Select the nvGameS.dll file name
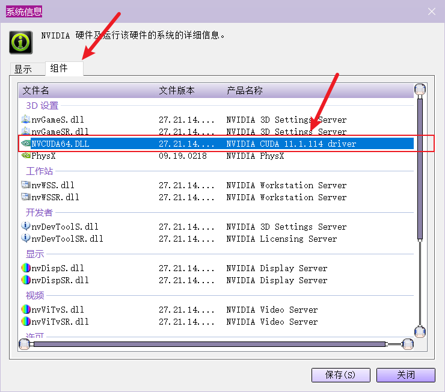Screen dimensions: 445x392 (x=58, y=120)
